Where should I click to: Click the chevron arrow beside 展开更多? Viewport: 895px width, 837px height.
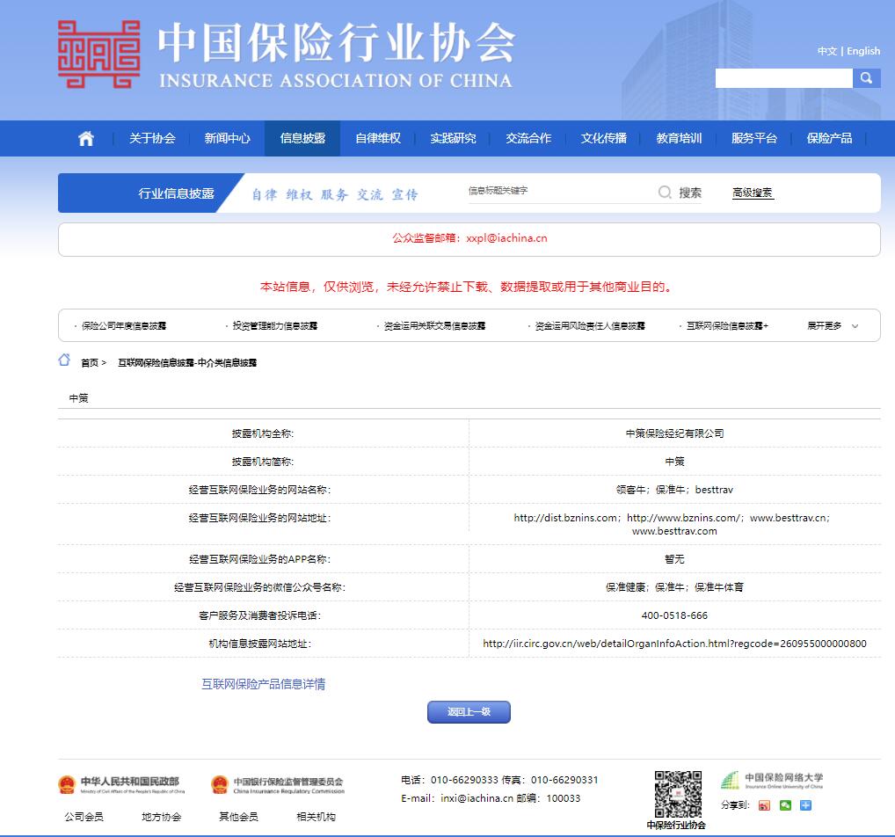tap(855, 326)
